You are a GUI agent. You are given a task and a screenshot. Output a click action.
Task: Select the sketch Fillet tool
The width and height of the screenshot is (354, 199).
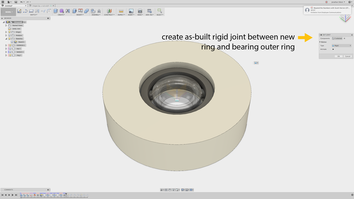click(x=49, y=11)
